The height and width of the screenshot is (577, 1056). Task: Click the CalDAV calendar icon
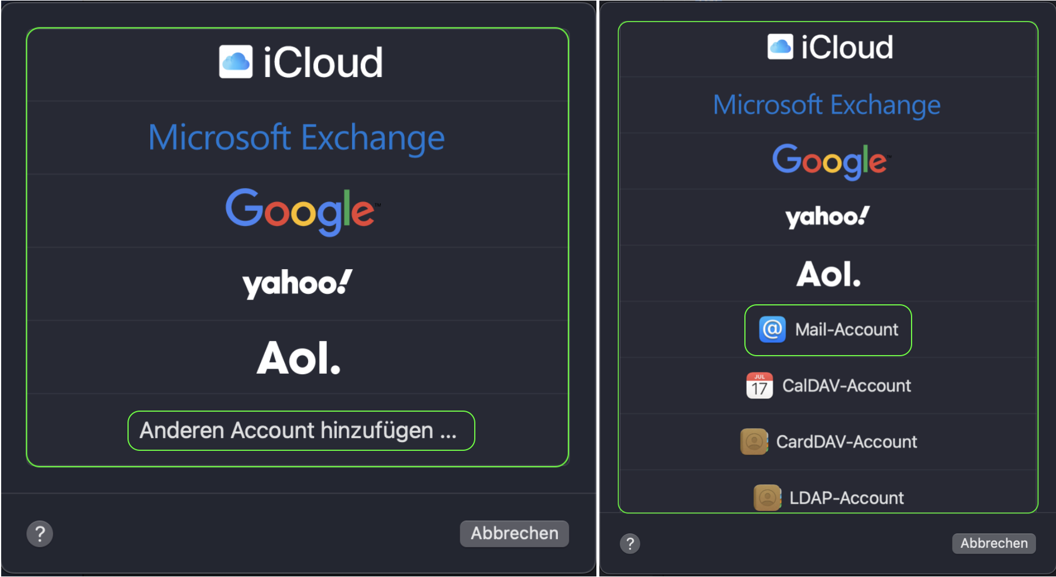coord(759,385)
